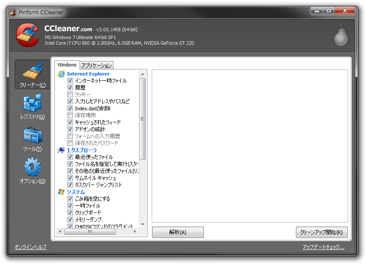Toggle ファイル名を指定して実行 checkbox
Viewport: 366px width, 264px height.
[70, 164]
